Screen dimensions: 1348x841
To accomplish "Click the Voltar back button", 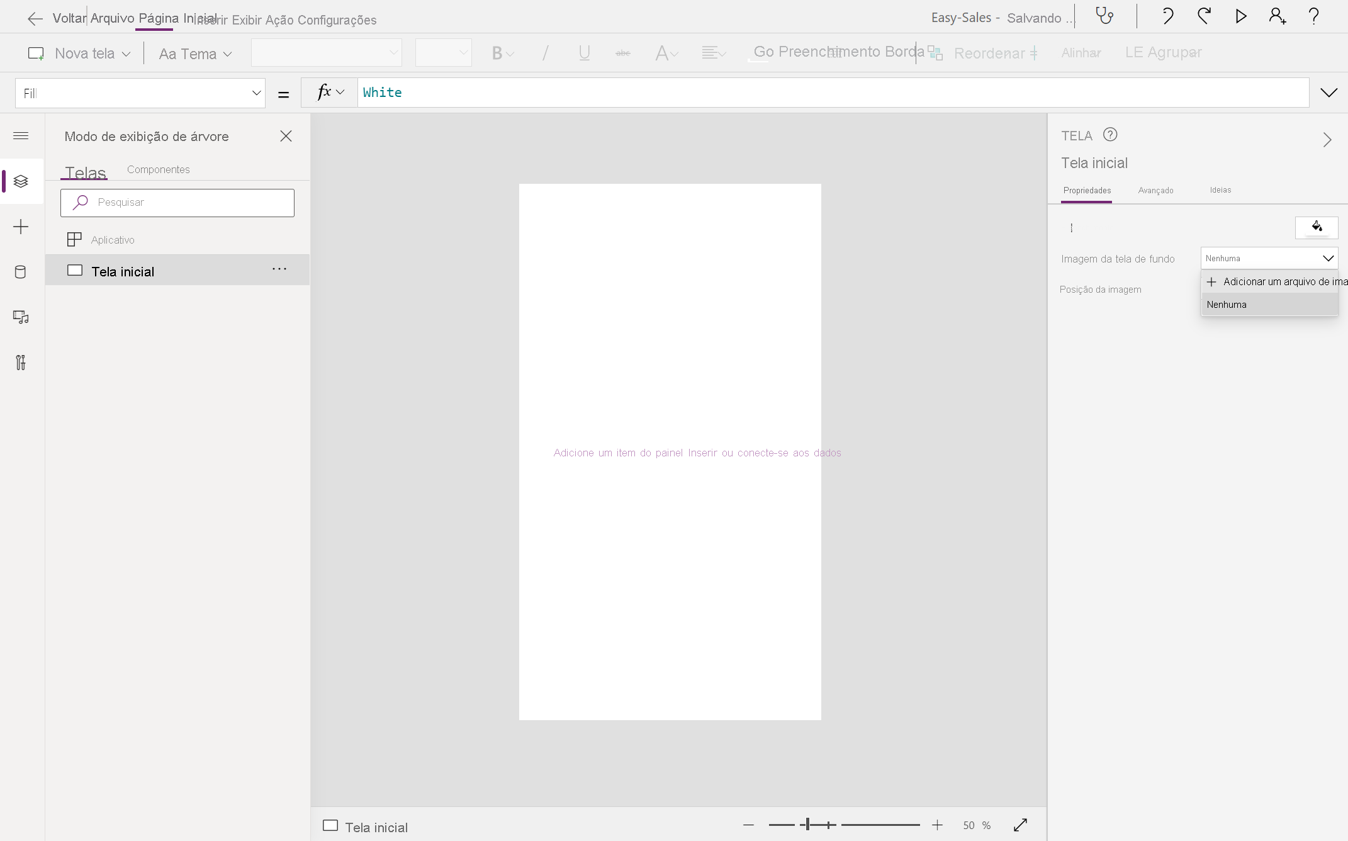I will coord(57,18).
